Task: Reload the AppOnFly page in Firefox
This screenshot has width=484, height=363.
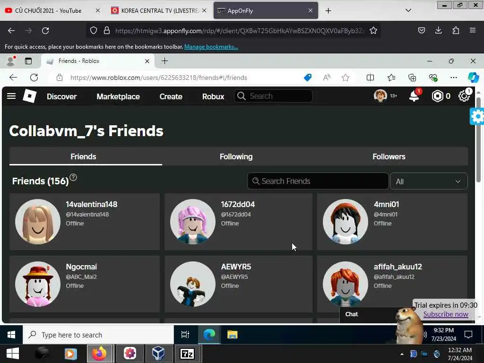Action: pyautogui.click(x=45, y=31)
